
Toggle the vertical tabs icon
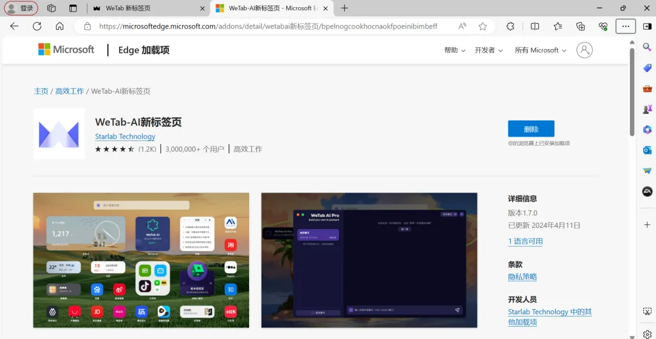(x=73, y=8)
